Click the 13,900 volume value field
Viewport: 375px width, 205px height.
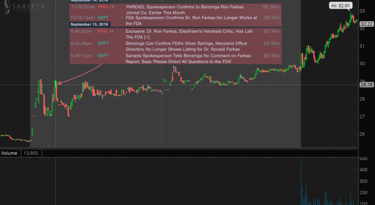31,153
